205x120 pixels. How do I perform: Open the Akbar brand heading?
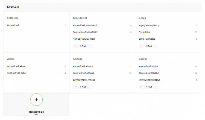[11, 59]
